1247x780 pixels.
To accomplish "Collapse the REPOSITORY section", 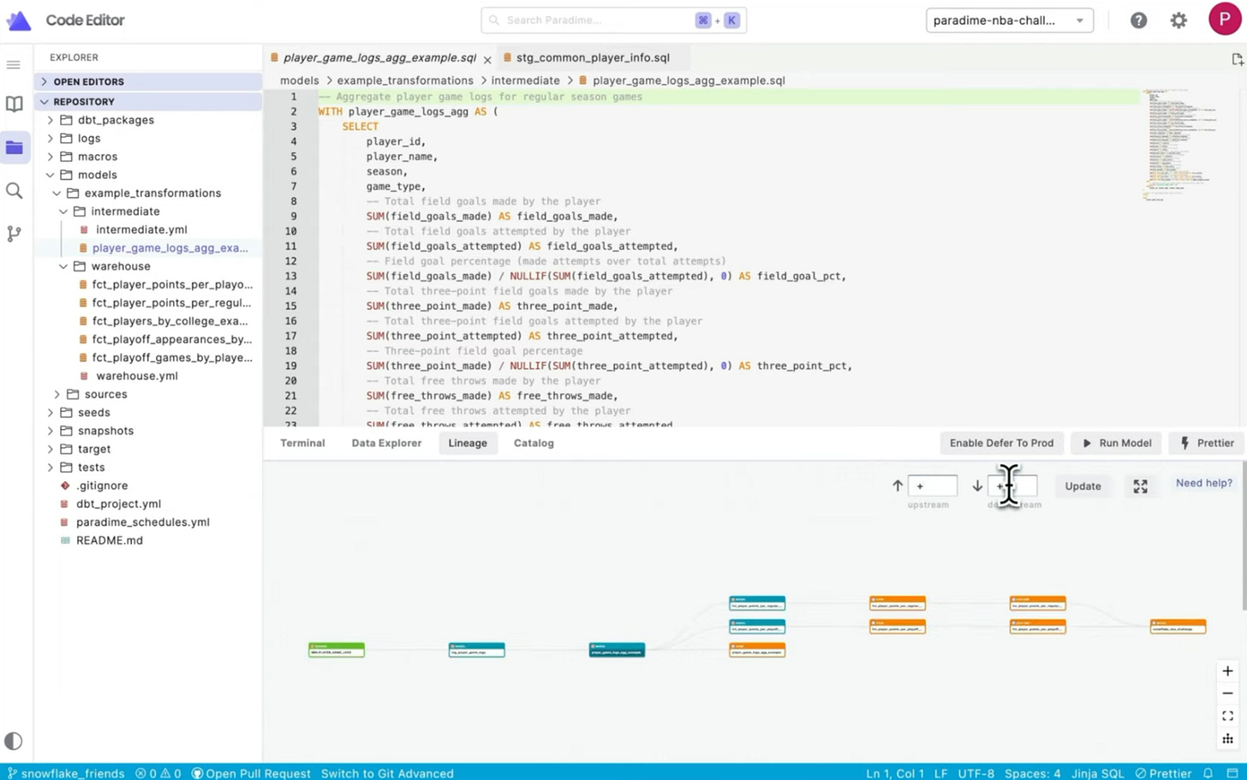I will [148, 101].
